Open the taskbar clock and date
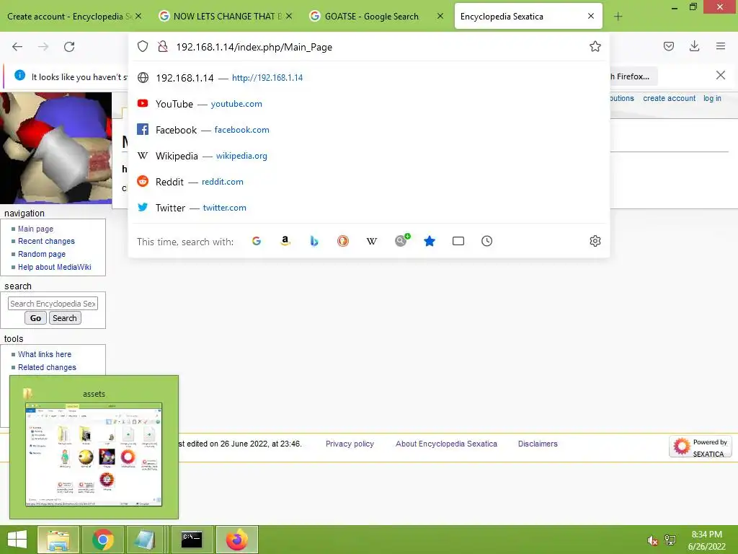The image size is (738, 554). pos(706,540)
